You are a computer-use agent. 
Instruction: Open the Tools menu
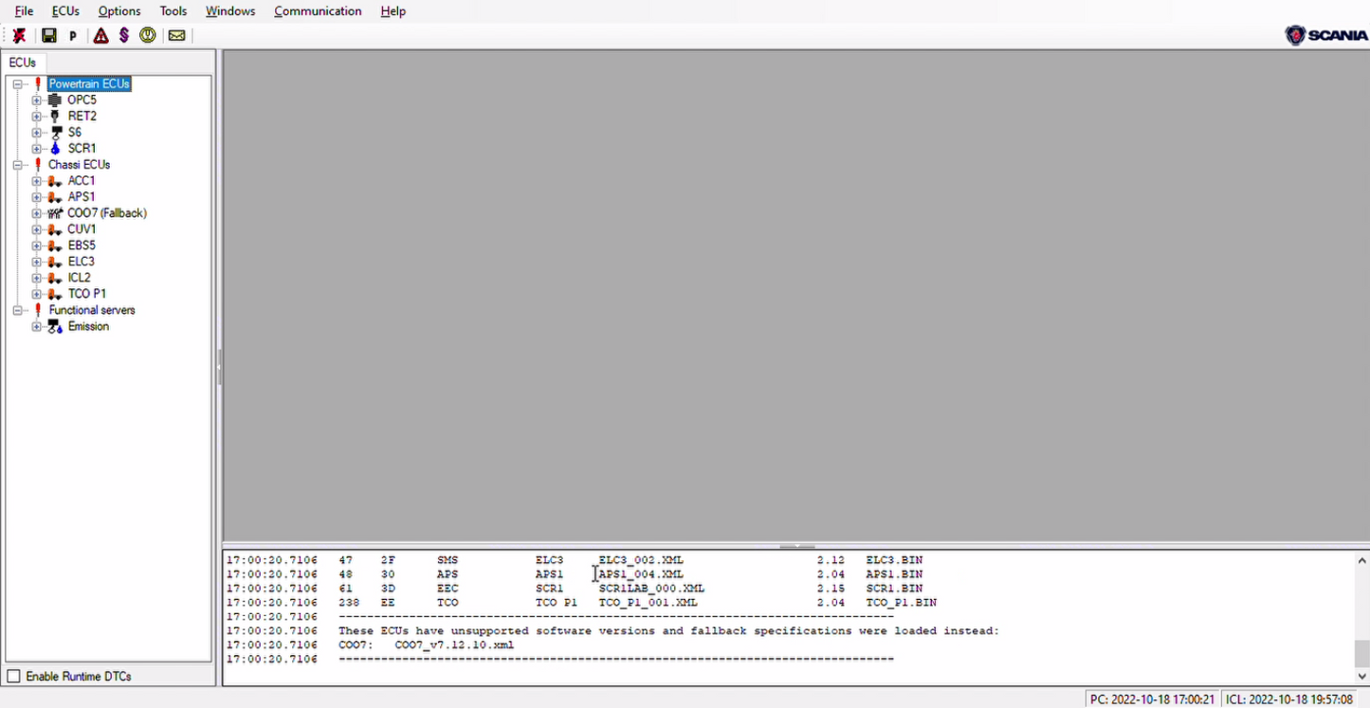(173, 11)
